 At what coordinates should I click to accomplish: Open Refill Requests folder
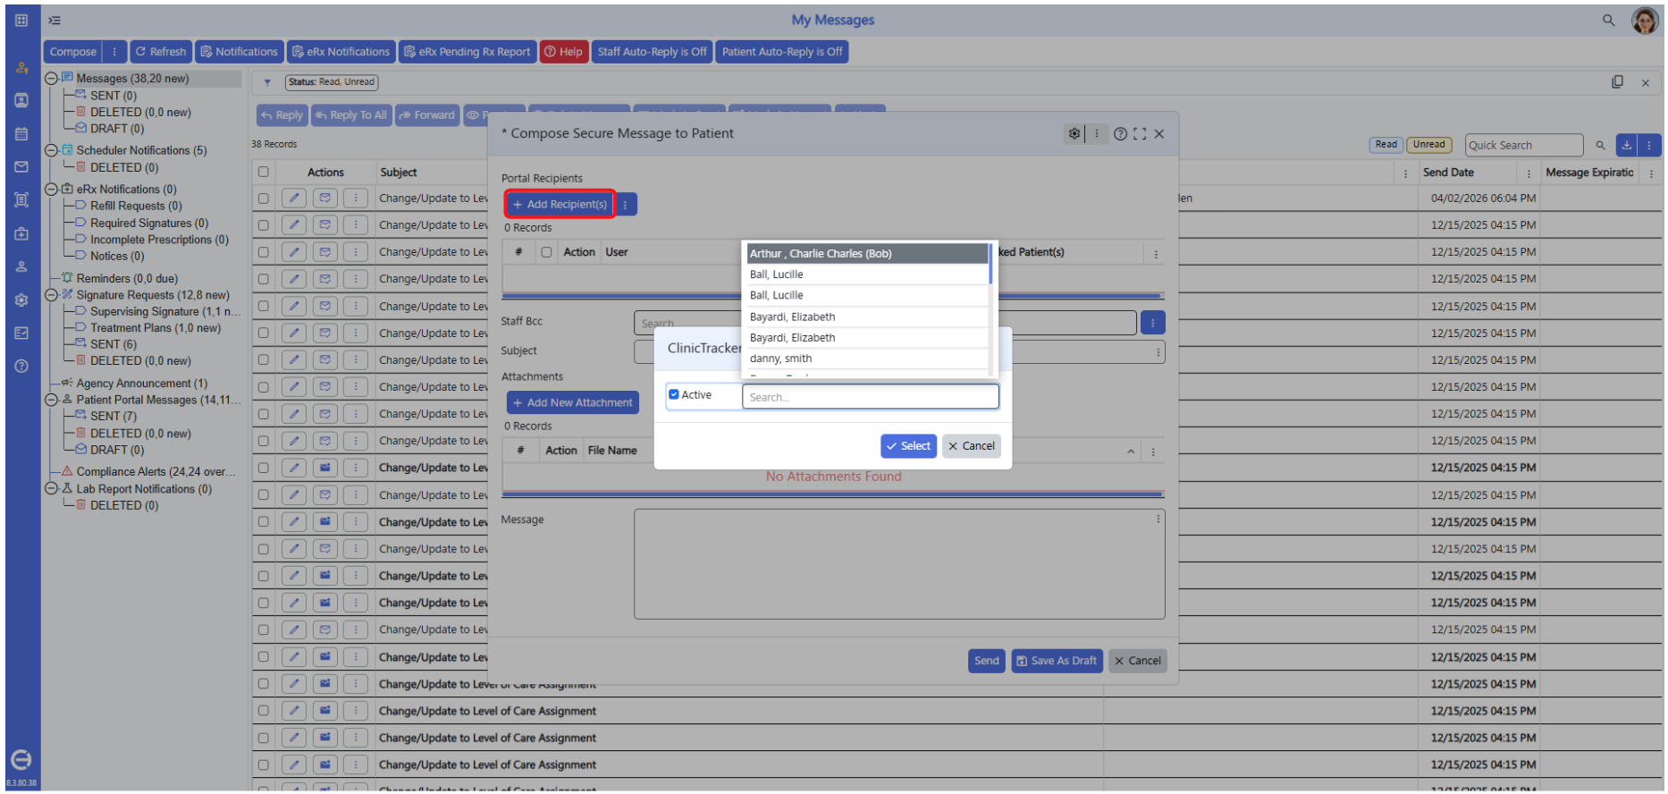[135, 206]
